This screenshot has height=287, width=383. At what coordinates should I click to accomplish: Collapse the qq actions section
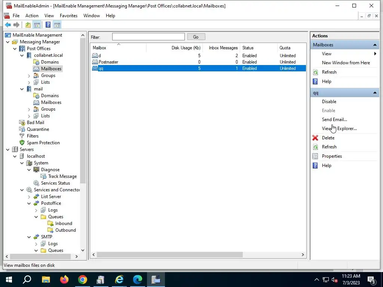click(x=375, y=93)
